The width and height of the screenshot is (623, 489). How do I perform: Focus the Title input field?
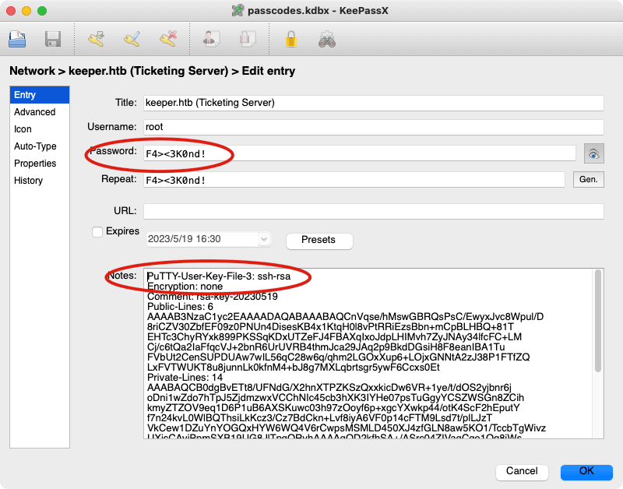tap(374, 103)
